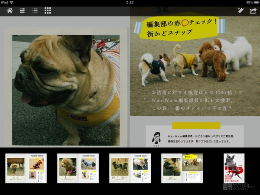Viewport: 260px width, 195px height.
Task: Tap the Home icon in toolbar
Action: pos(10,10)
